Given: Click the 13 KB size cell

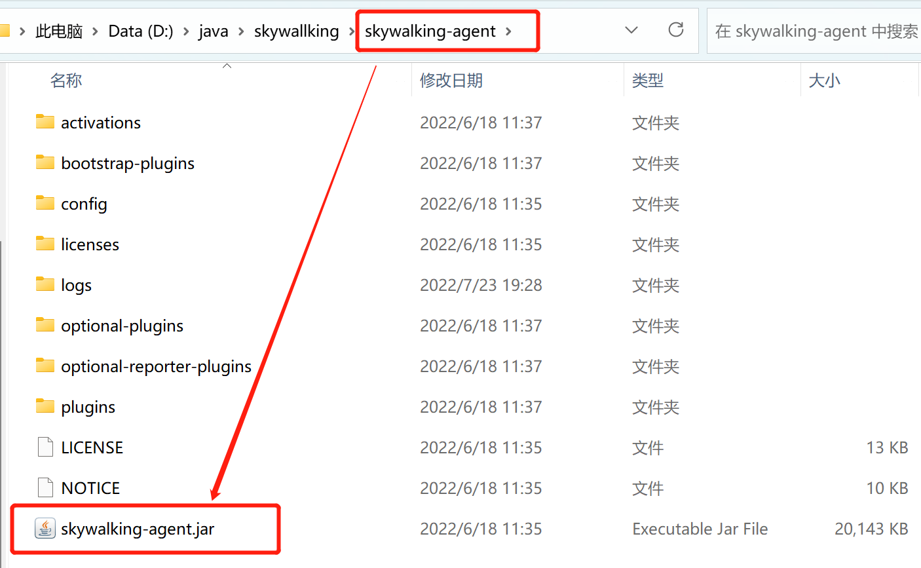Looking at the screenshot, I should [887, 447].
